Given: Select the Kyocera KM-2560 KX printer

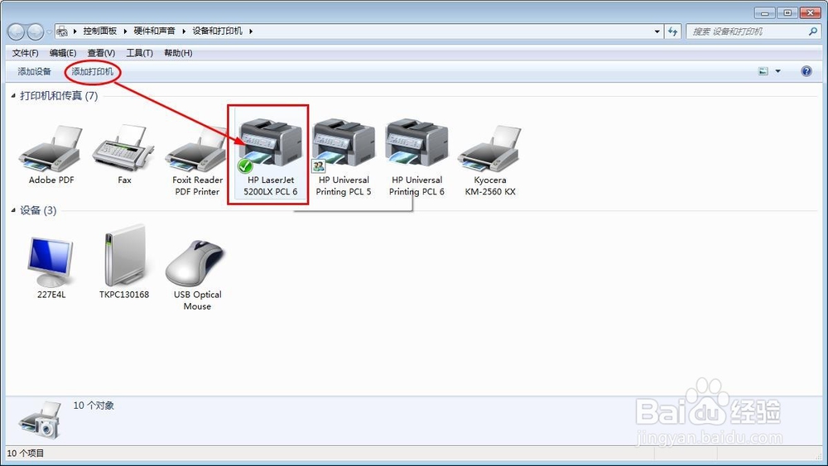Looking at the screenshot, I should [489, 149].
